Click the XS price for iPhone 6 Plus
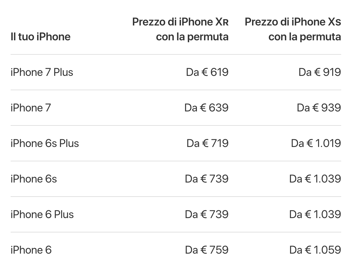This screenshot has height=269, width=364. (315, 214)
